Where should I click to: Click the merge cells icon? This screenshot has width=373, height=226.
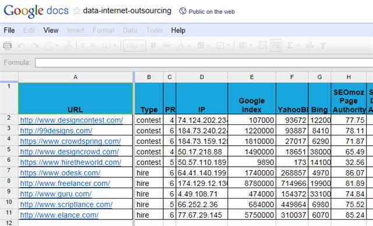point(262,45)
